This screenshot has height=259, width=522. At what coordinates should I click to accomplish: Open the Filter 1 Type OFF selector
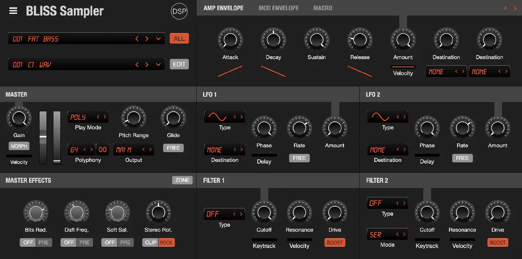pos(225,214)
